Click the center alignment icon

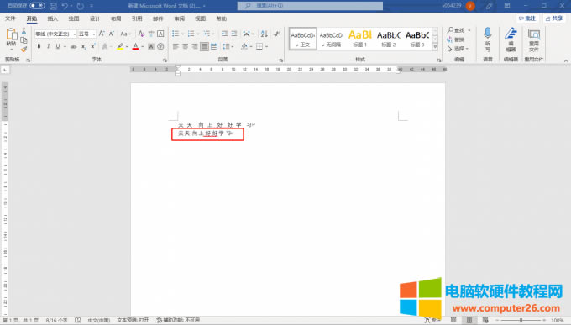coord(186,46)
